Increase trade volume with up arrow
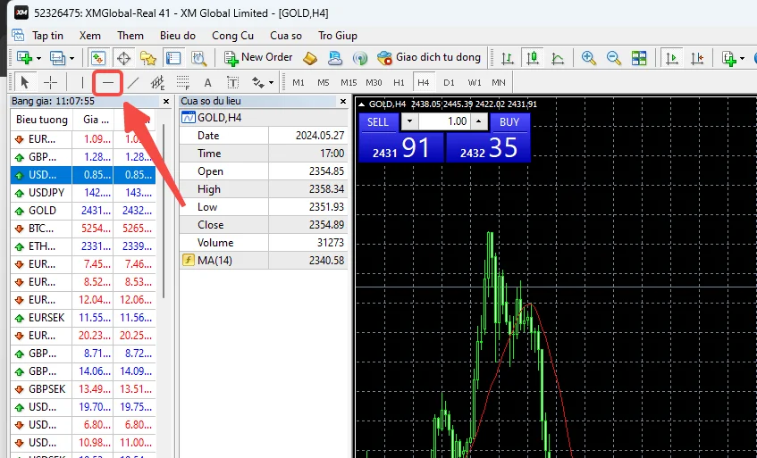Viewport: 757px width, 458px height. click(478, 122)
